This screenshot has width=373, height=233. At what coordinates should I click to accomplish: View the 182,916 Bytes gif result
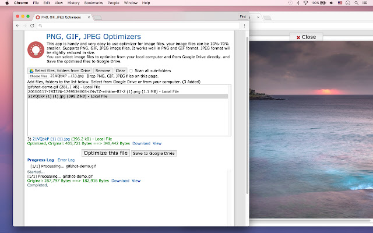pyautogui.click(x=136, y=181)
